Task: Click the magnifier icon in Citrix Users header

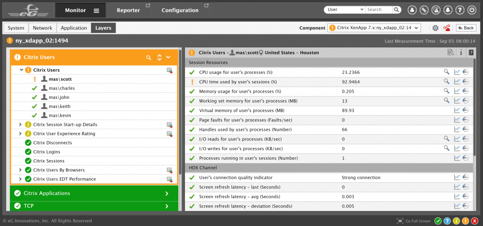Action: point(149,57)
